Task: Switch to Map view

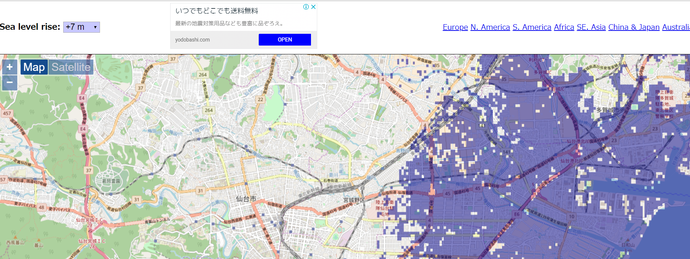Action: [x=34, y=67]
